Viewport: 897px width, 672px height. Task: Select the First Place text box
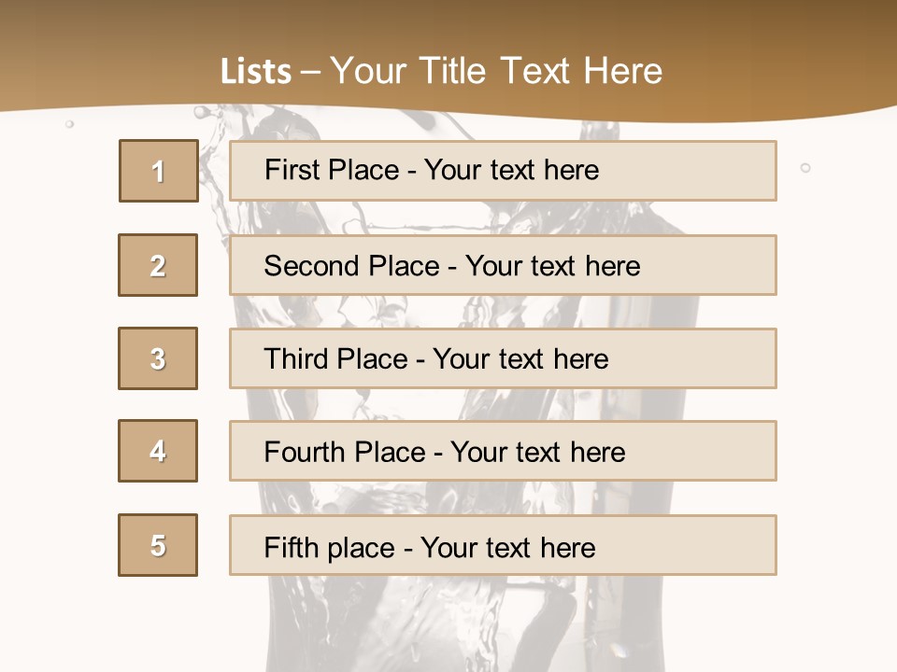(x=503, y=171)
